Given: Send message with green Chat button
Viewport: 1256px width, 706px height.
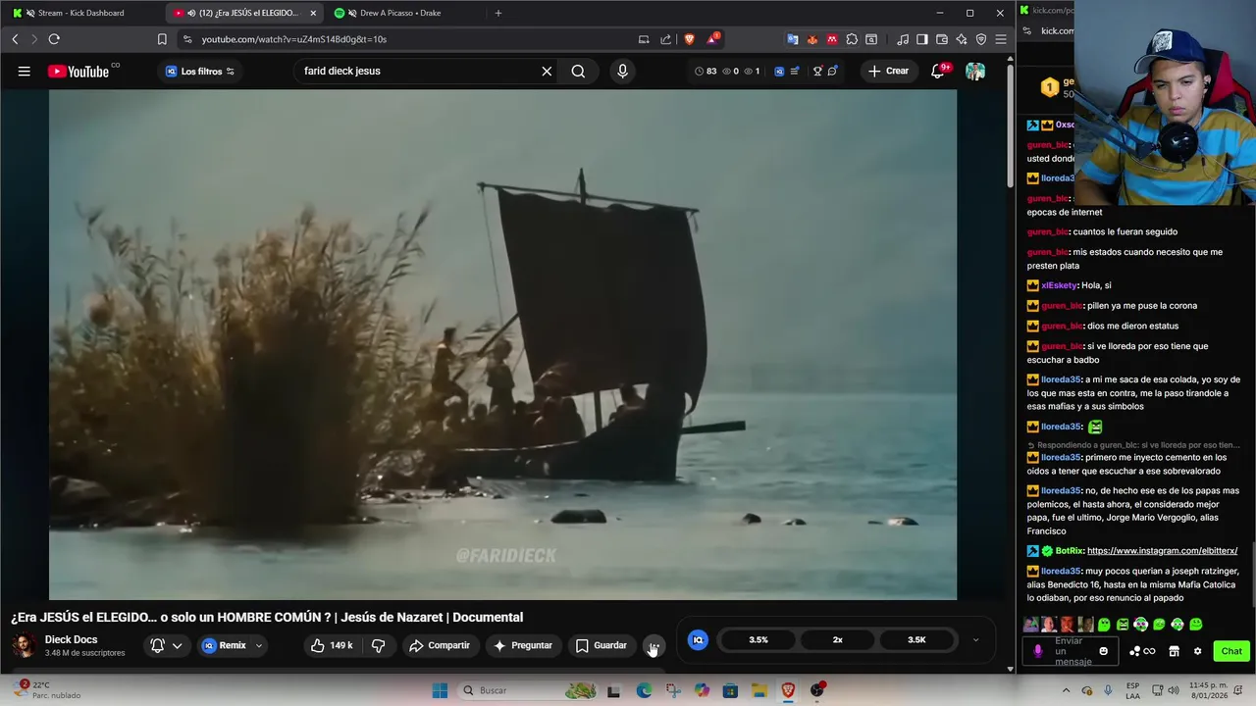Looking at the screenshot, I should (1231, 651).
